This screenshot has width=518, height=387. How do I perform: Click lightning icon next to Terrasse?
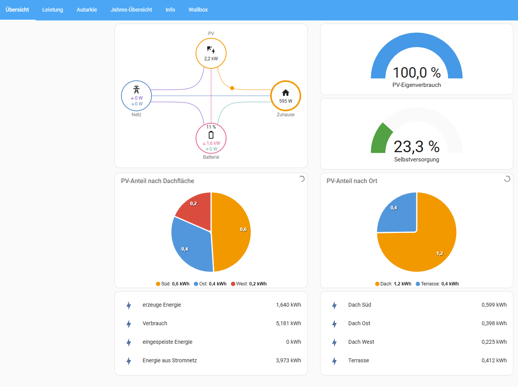[x=334, y=361]
